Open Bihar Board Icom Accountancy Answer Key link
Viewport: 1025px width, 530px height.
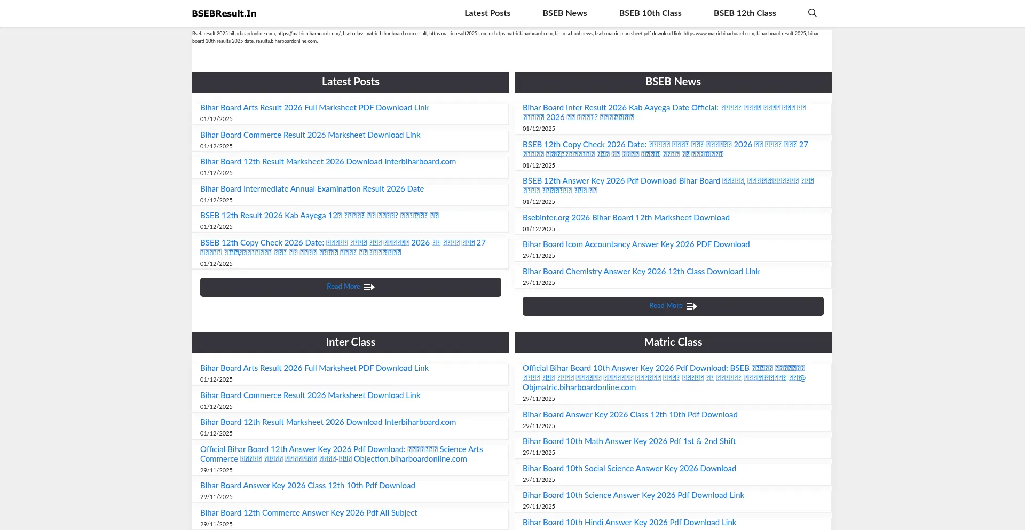click(x=636, y=244)
